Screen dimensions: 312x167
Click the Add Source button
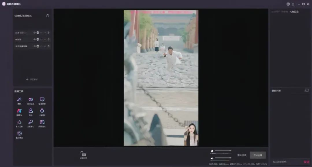[32, 79]
